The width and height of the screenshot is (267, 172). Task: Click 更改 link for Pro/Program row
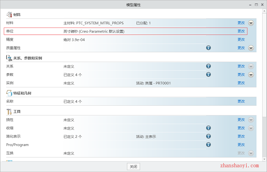241,145
